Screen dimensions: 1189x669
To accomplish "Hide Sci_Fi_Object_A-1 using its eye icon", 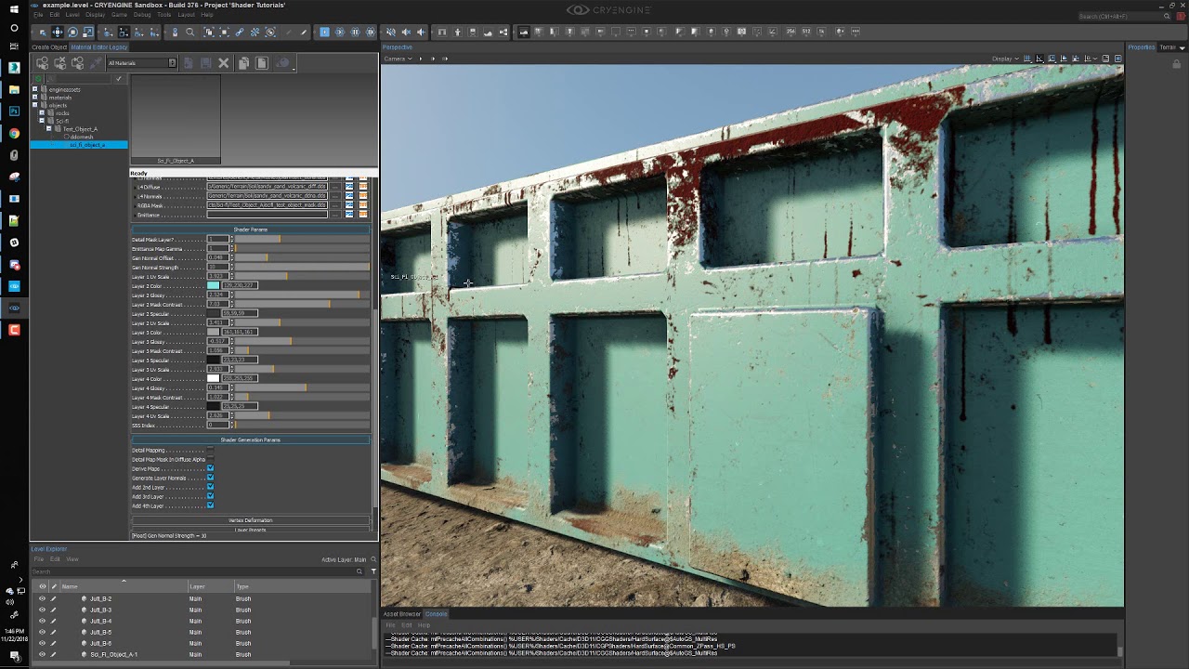I will coord(42,655).
